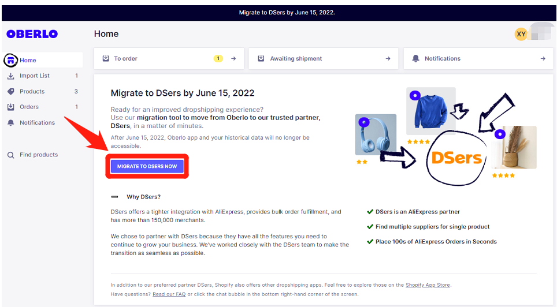Click the arrow on Notifications card

point(543,58)
